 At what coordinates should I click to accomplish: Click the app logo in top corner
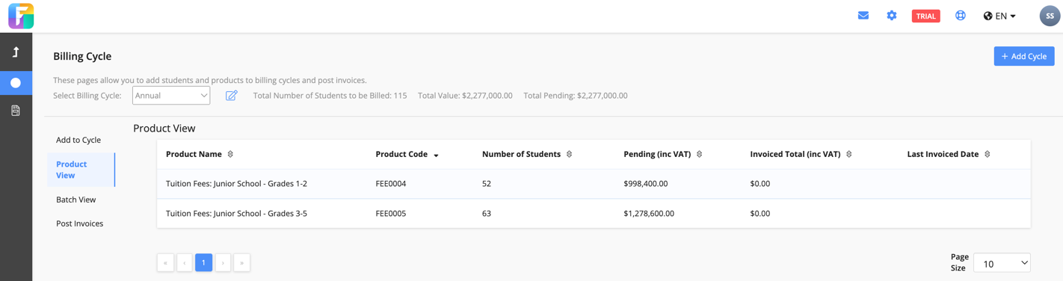point(21,16)
